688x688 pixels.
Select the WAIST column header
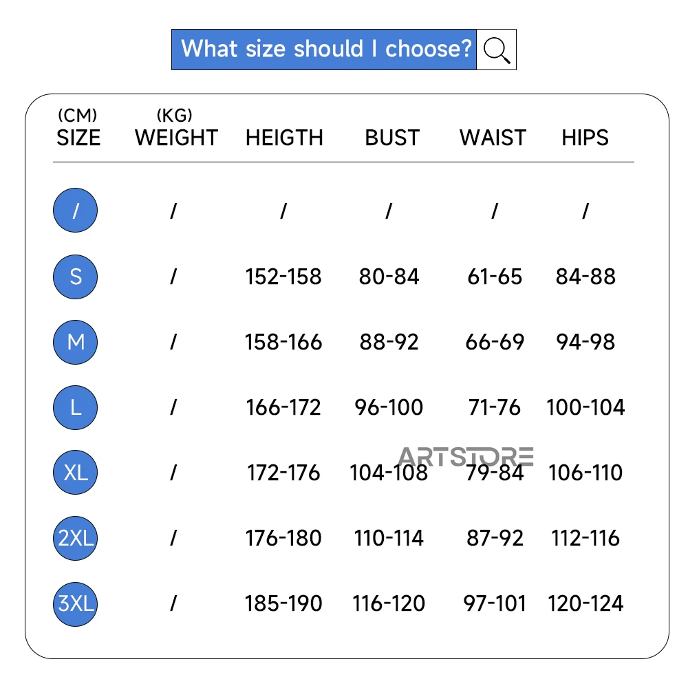pos(493,138)
